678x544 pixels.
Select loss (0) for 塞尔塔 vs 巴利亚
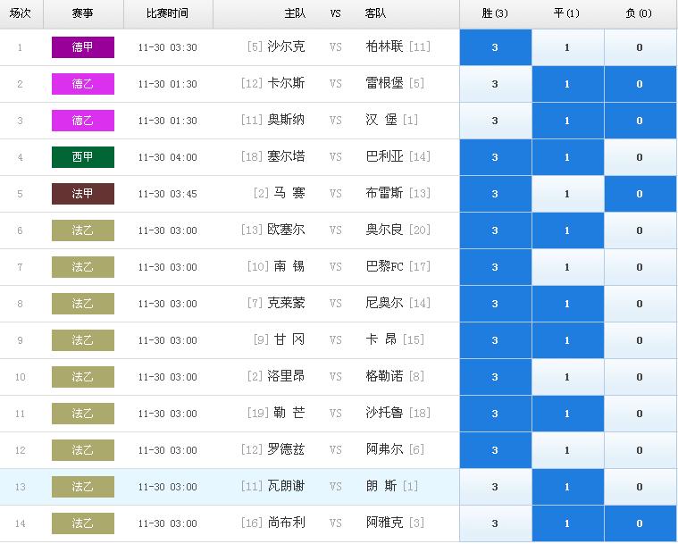640,157
